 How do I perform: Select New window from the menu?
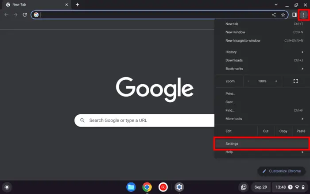tap(262, 32)
